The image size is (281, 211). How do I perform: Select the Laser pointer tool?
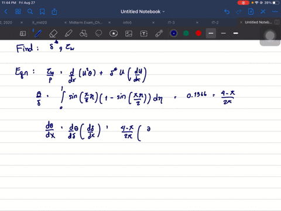159,33
